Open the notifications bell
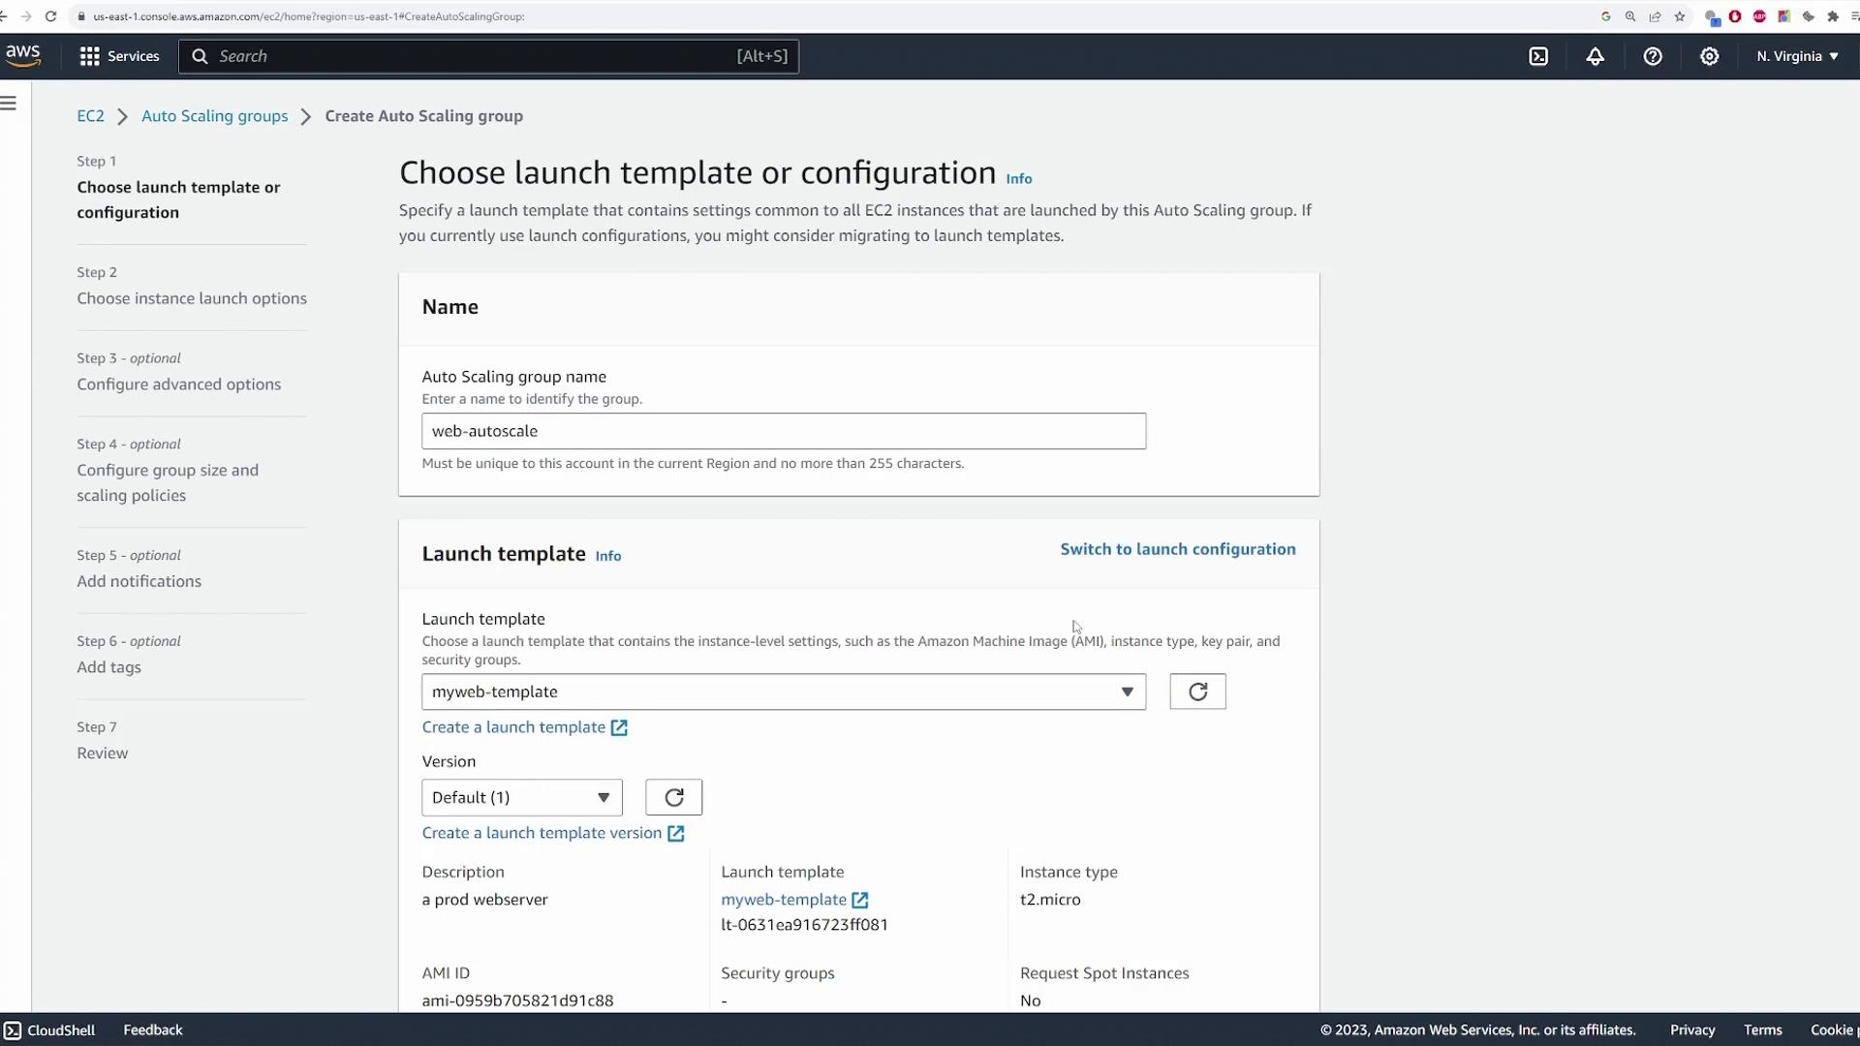The width and height of the screenshot is (1860, 1046). point(1595,56)
